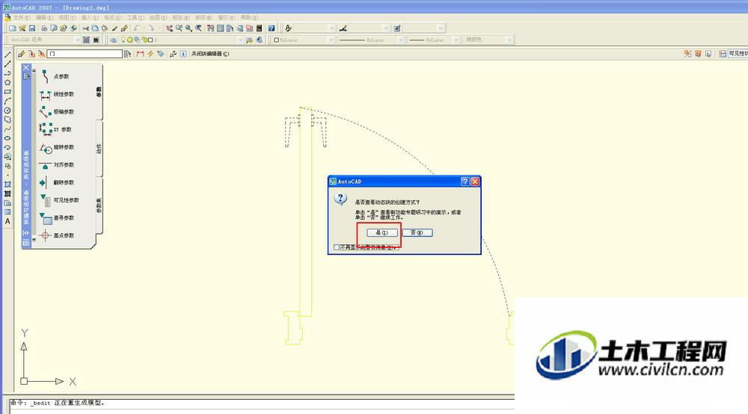The width and height of the screenshot is (748, 414).
Task: Tick the 'do not show this again' checkbox
Action: 337,247
